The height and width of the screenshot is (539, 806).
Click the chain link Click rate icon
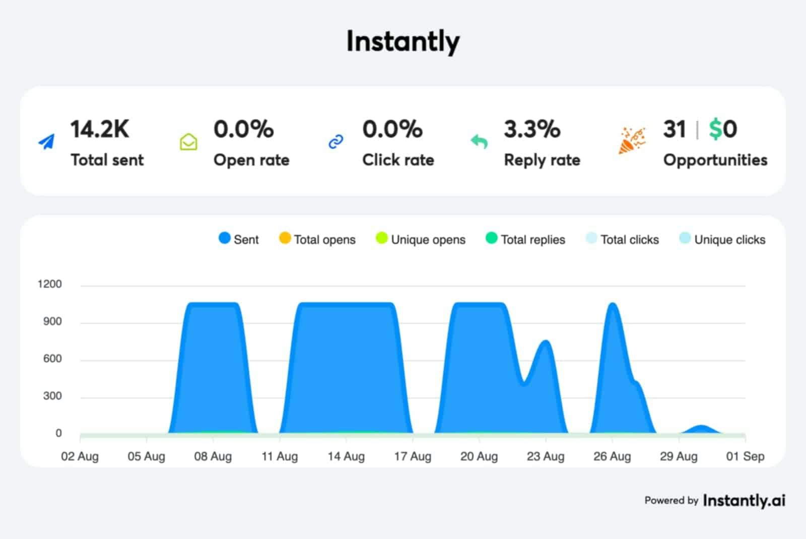[336, 142]
